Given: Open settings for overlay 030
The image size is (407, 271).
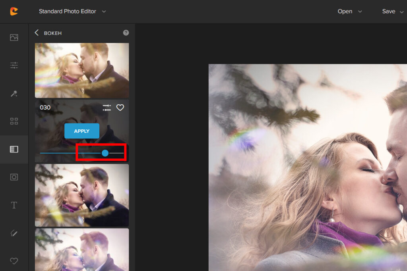Looking at the screenshot, I should pyautogui.click(x=107, y=108).
